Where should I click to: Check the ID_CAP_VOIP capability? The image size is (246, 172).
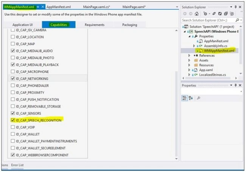pyautogui.click(x=13, y=127)
